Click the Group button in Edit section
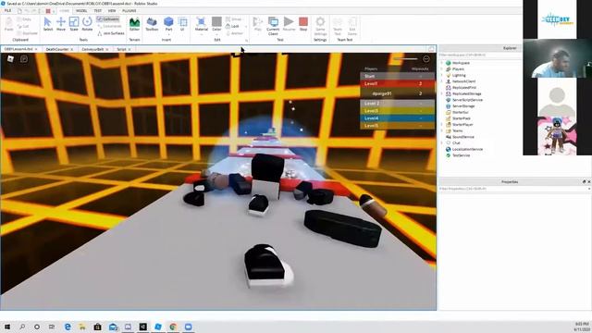Image resolution: width=592 pixels, height=333 pixels. 234,18
